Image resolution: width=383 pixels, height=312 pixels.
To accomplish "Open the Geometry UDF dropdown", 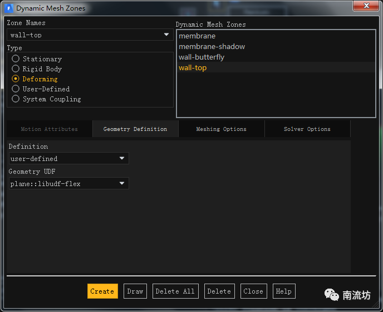I will 69,184.
